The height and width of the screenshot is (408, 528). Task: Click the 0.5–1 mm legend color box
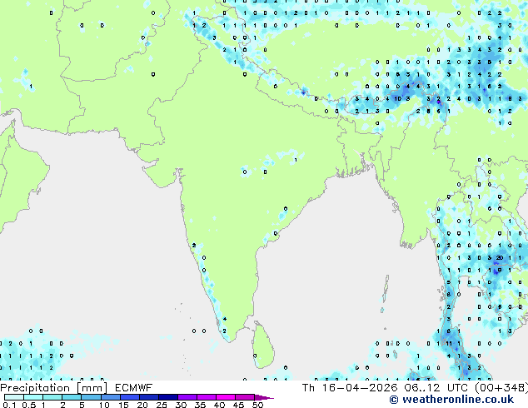tap(33, 397)
